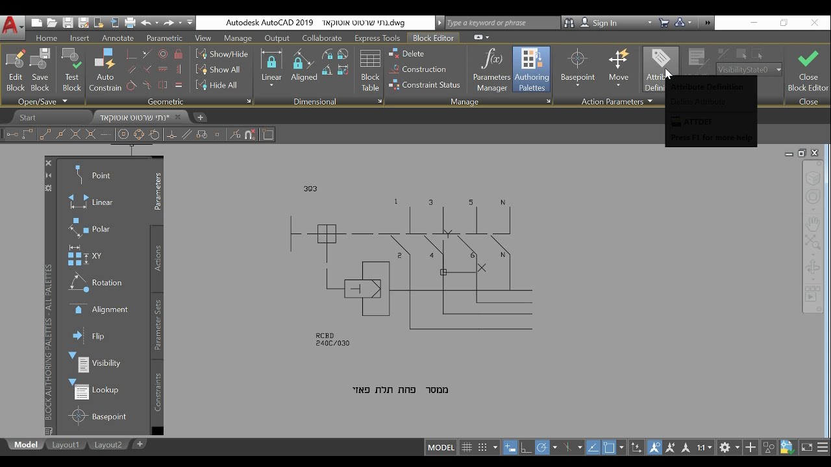Viewport: 831px width, 467px height.
Task: Toggle snap mode dots in status bar
Action: (482, 448)
